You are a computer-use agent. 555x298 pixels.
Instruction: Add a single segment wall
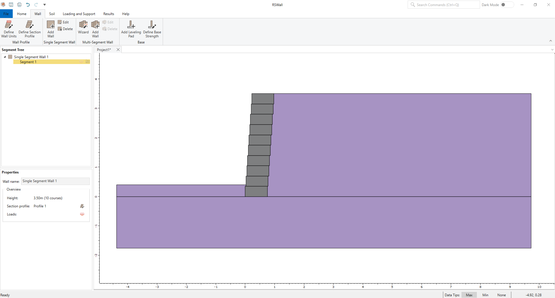[x=51, y=29]
